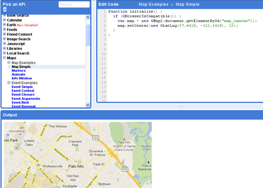Open the Event Context sample
Image resolution: width=263 pixels, height=188 pixels.
click(x=23, y=91)
